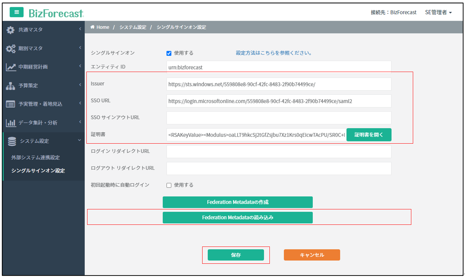Open the 設定方法はこちらを参照ください link
Viewport: 465px width, 277px height.
pyautogui.click(x=274, y=53)
